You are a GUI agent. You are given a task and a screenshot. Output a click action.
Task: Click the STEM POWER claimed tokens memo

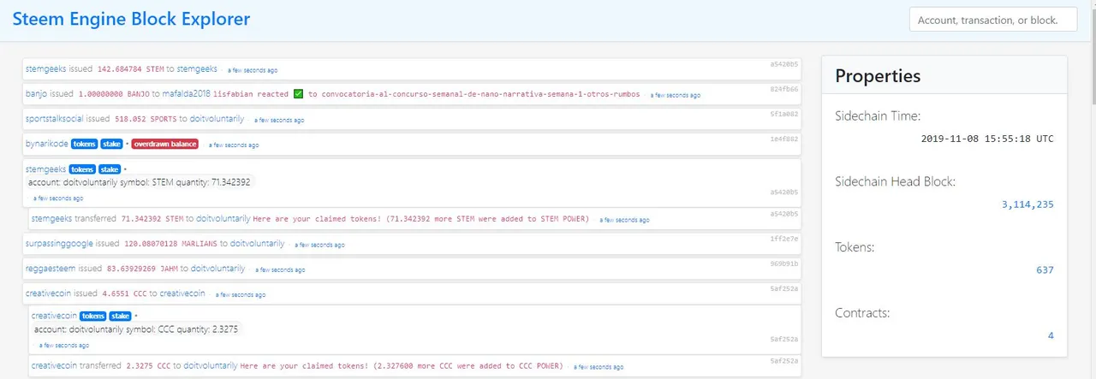point(421,219)
